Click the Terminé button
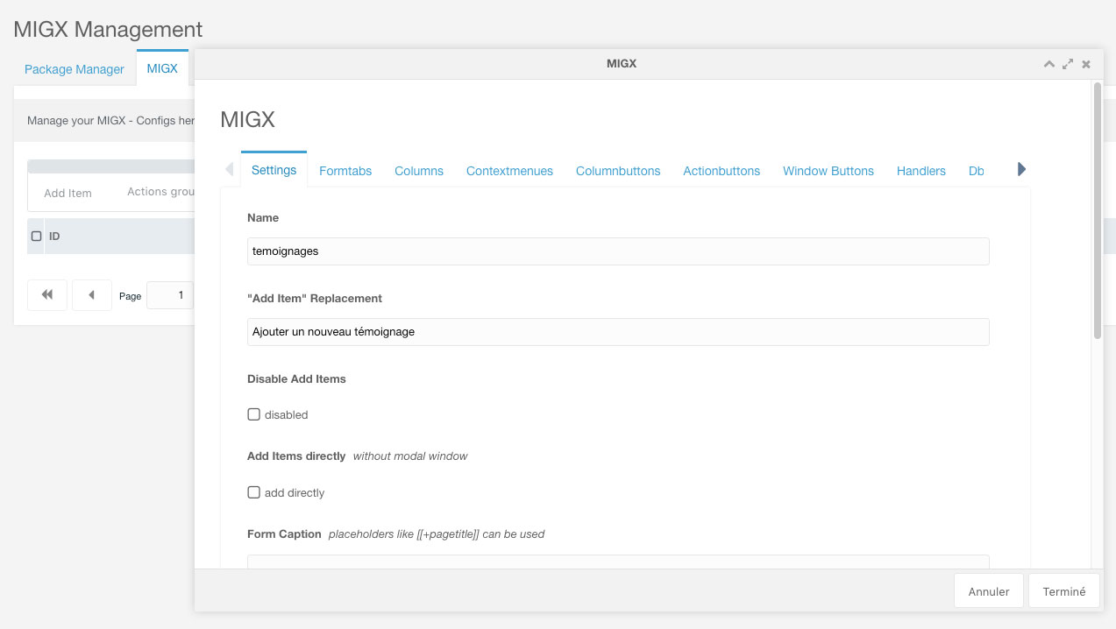Image resolution: width=1116 pixels, height=629 pixels. tap(1064, 591)
